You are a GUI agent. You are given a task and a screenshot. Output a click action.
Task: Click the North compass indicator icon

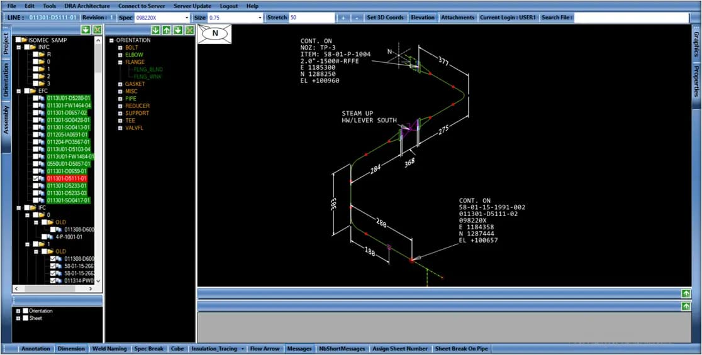[x=214, y=33]
